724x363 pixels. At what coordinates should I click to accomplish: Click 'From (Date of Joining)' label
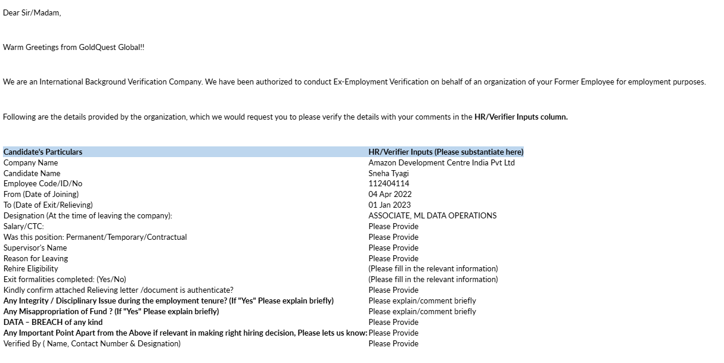tap(41, 195)
